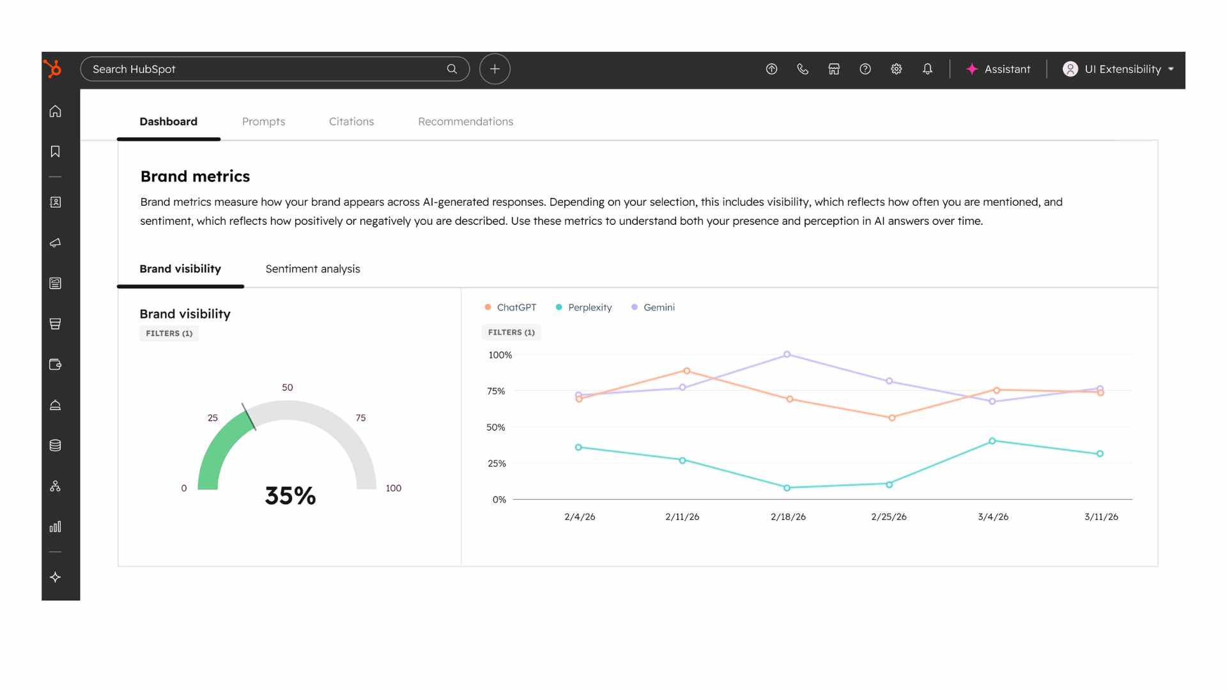The image size is (1227, 690).
Task: Open the notifications bell
Action: click(x=927, y=69)
